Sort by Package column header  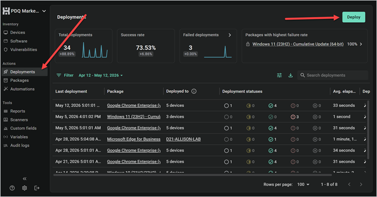(x=115, y=91)
